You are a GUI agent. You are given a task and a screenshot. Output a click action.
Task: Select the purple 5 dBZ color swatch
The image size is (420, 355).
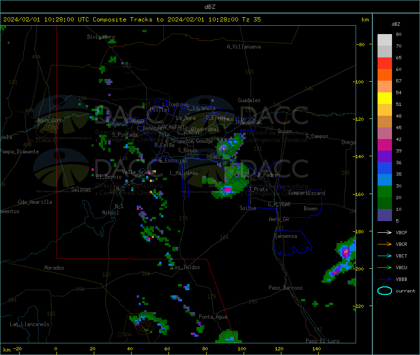385,215
